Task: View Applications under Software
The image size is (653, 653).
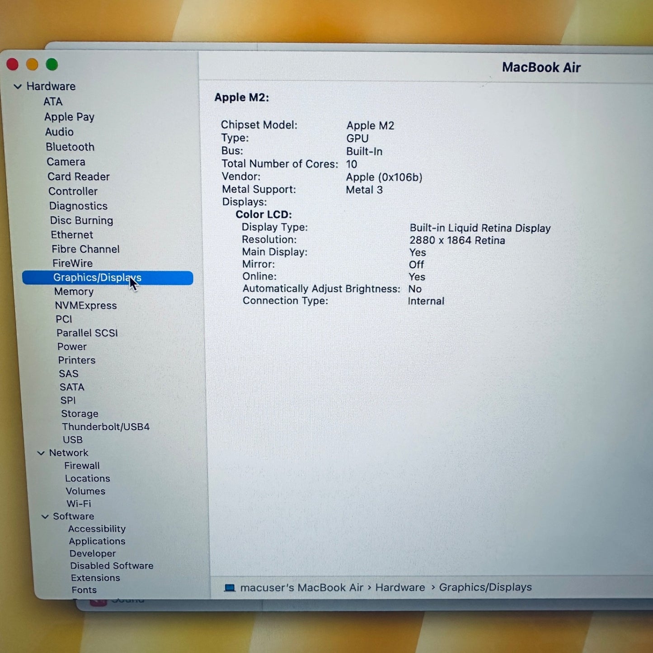Action: point(97,541)
